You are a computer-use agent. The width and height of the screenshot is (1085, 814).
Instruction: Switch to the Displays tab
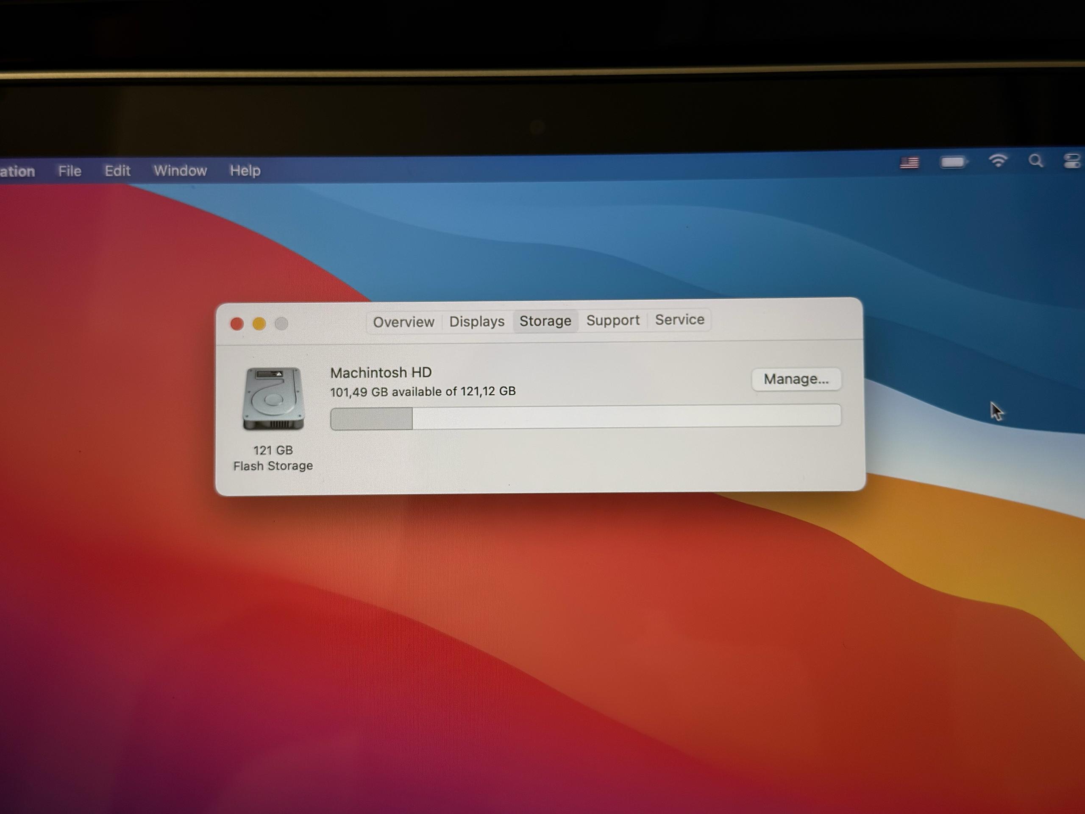(x=477, y=321)
